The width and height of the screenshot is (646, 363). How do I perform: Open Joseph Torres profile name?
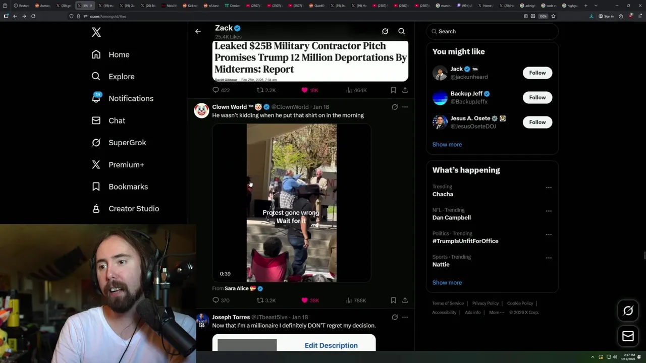click(x=231, y=317)
